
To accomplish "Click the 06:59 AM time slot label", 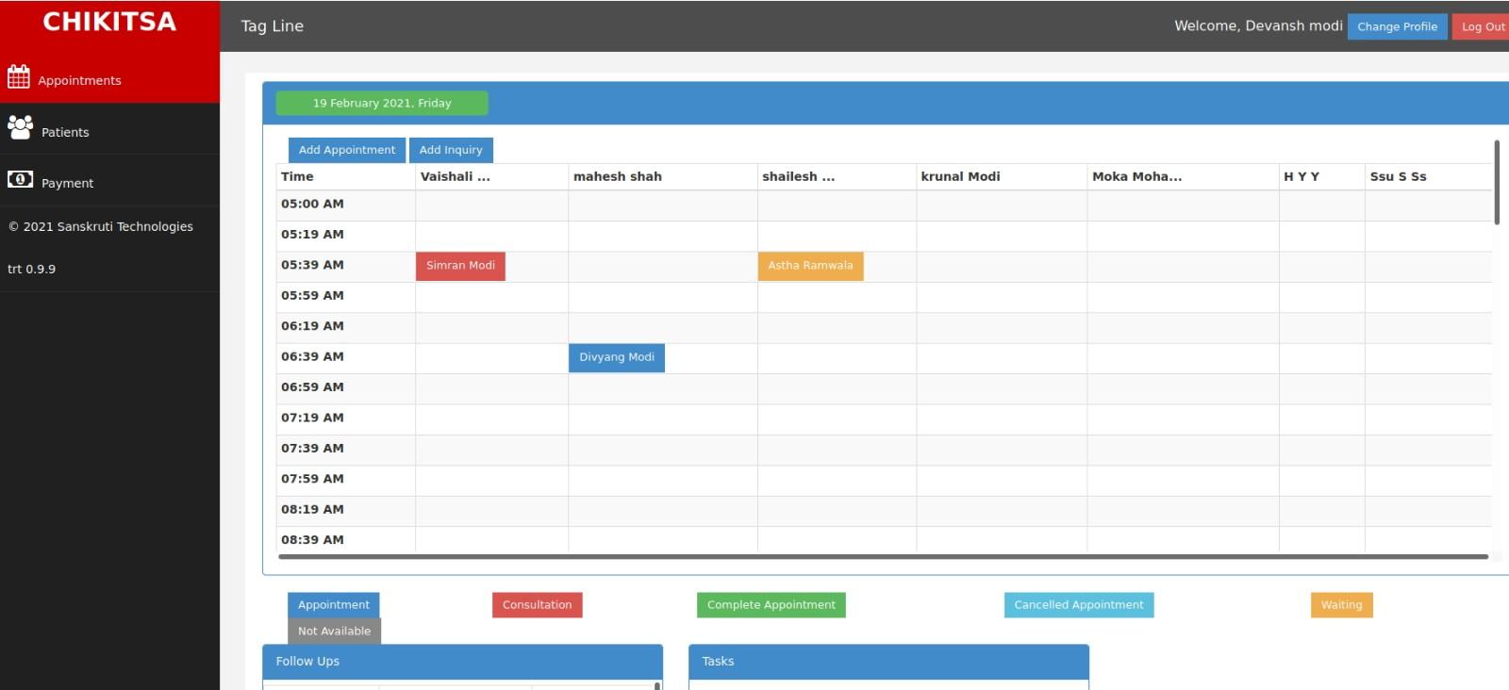I will [x=312, y=387].
